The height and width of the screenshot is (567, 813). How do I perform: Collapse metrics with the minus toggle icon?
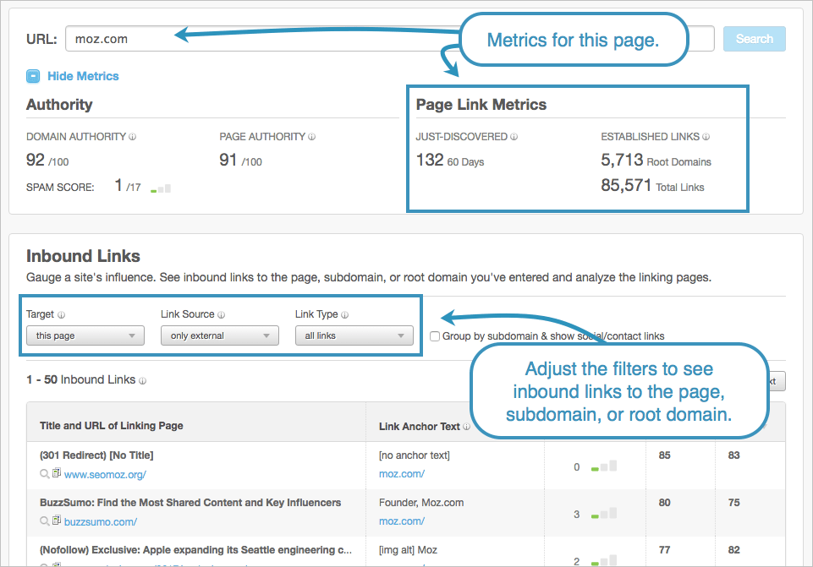pos(33,76)
